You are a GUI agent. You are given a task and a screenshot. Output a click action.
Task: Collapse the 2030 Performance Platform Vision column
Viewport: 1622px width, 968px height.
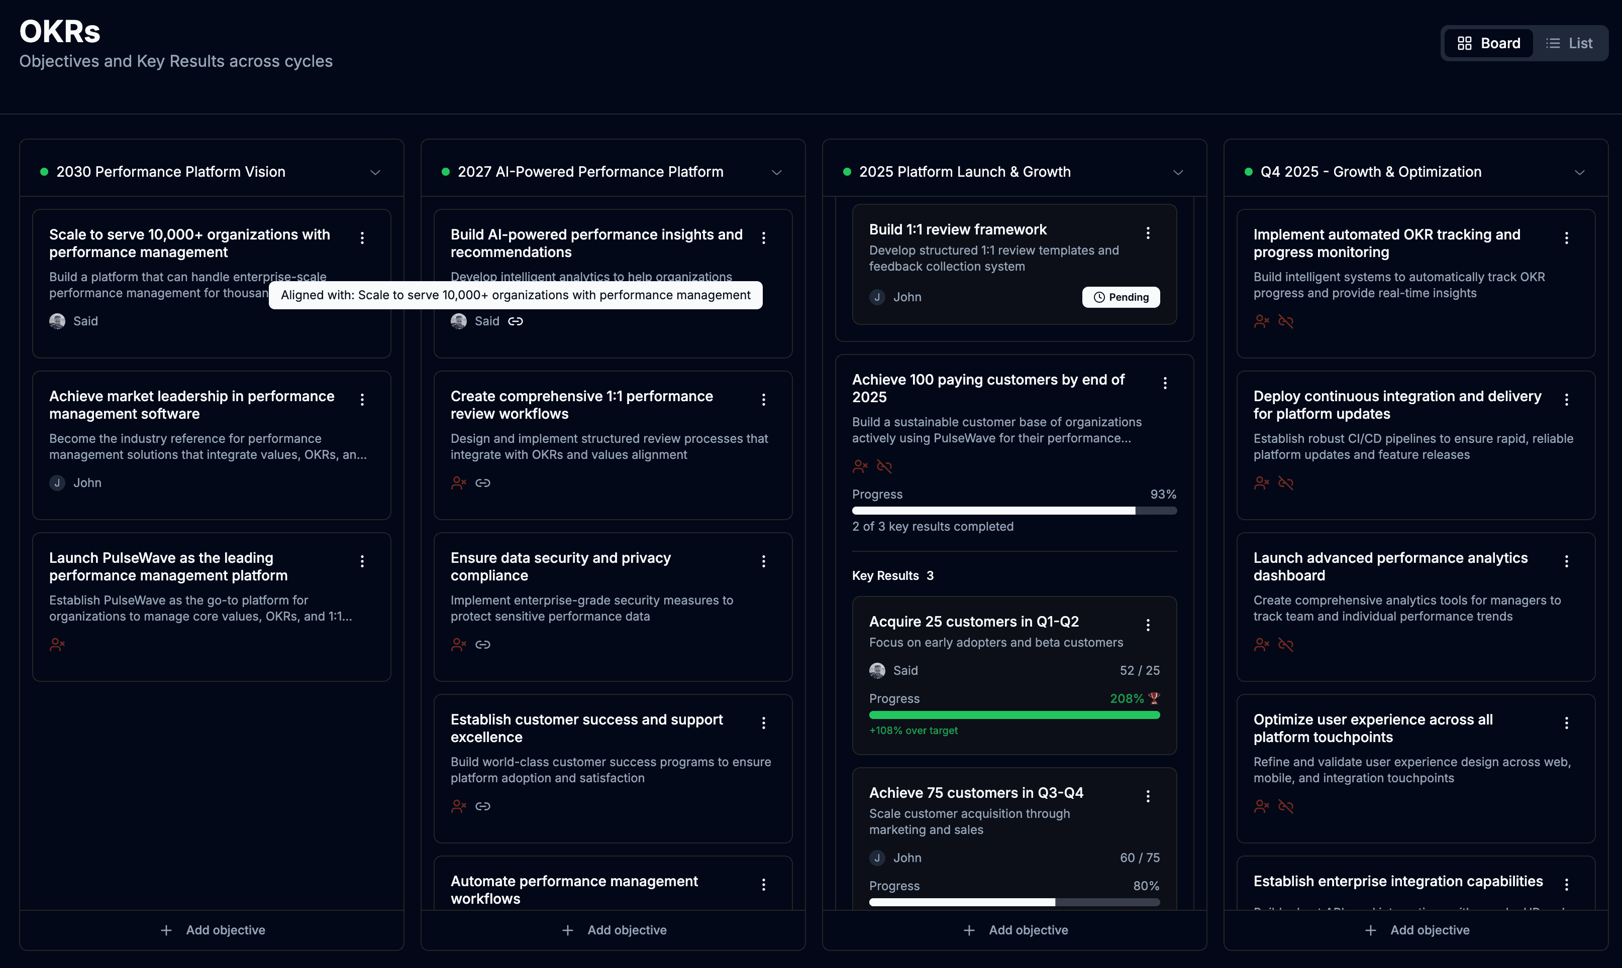[375, 172]
